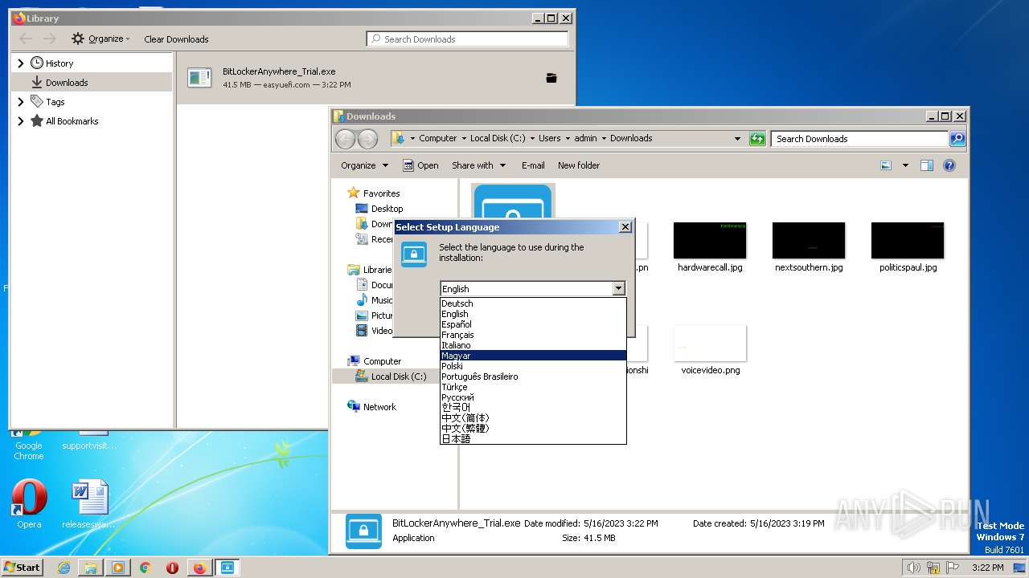Select Français as setup language
This screenshot has width=1029, height=578.
tap(533, 335)
